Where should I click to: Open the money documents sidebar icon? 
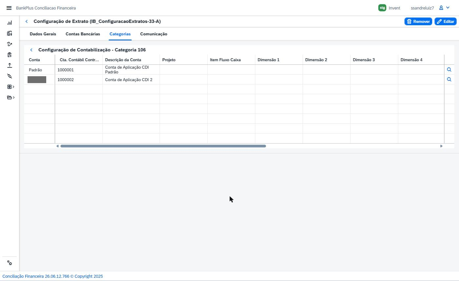[x=10, y=33]
